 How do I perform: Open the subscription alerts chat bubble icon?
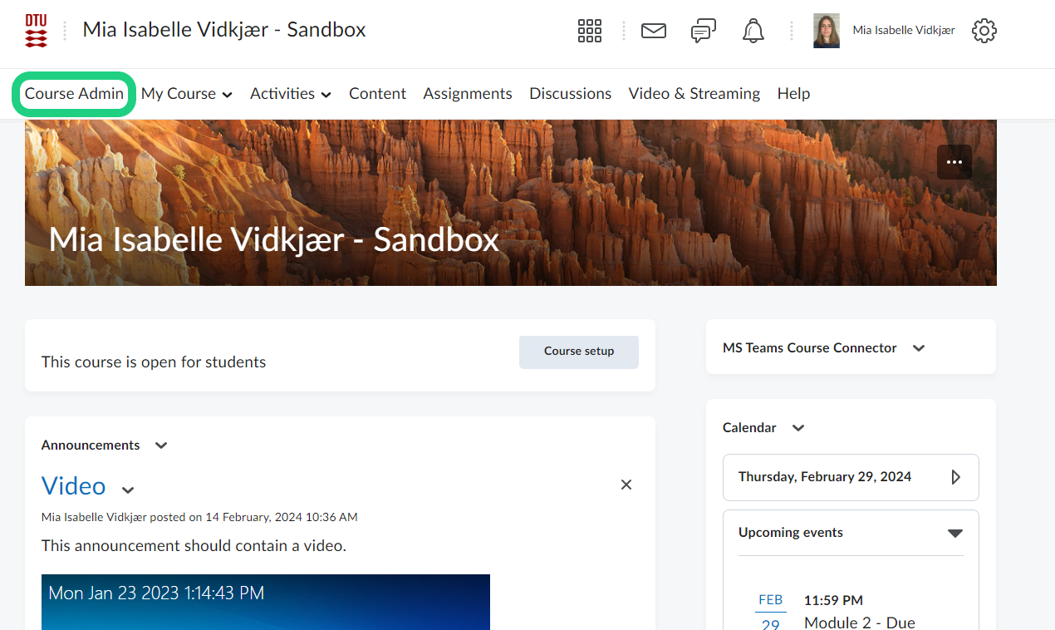(x=703, y=31)
